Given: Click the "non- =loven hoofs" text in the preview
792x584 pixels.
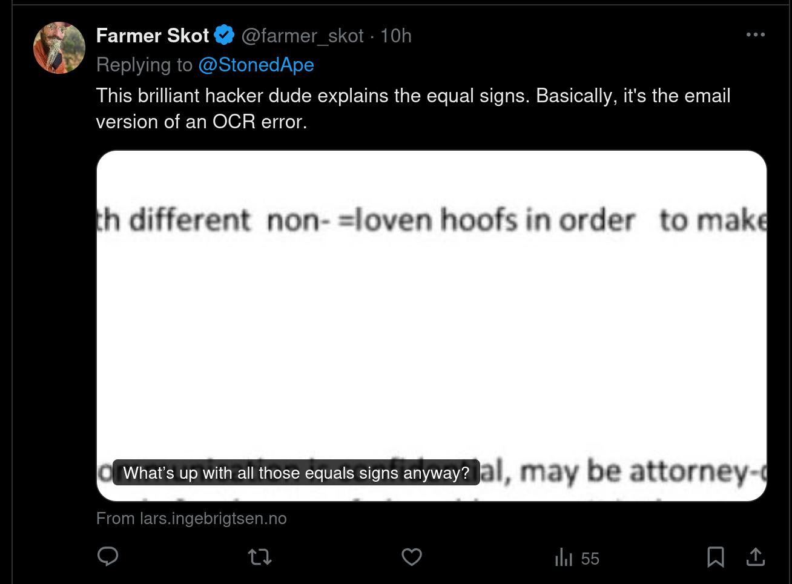Looking at the screenshot, I should point(388,220).
